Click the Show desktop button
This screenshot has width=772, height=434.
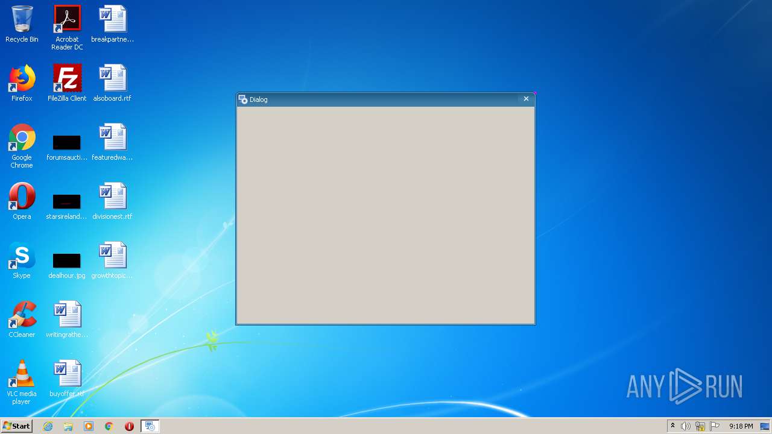click(x=765, y=426)
